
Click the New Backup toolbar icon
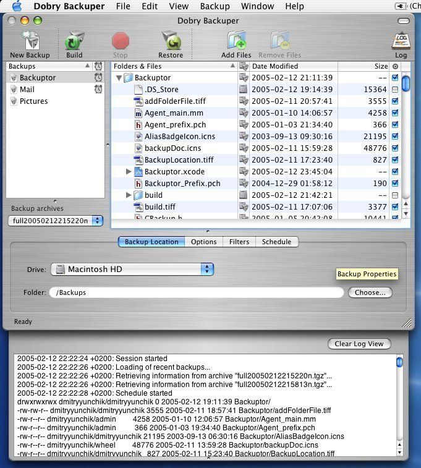30,41
